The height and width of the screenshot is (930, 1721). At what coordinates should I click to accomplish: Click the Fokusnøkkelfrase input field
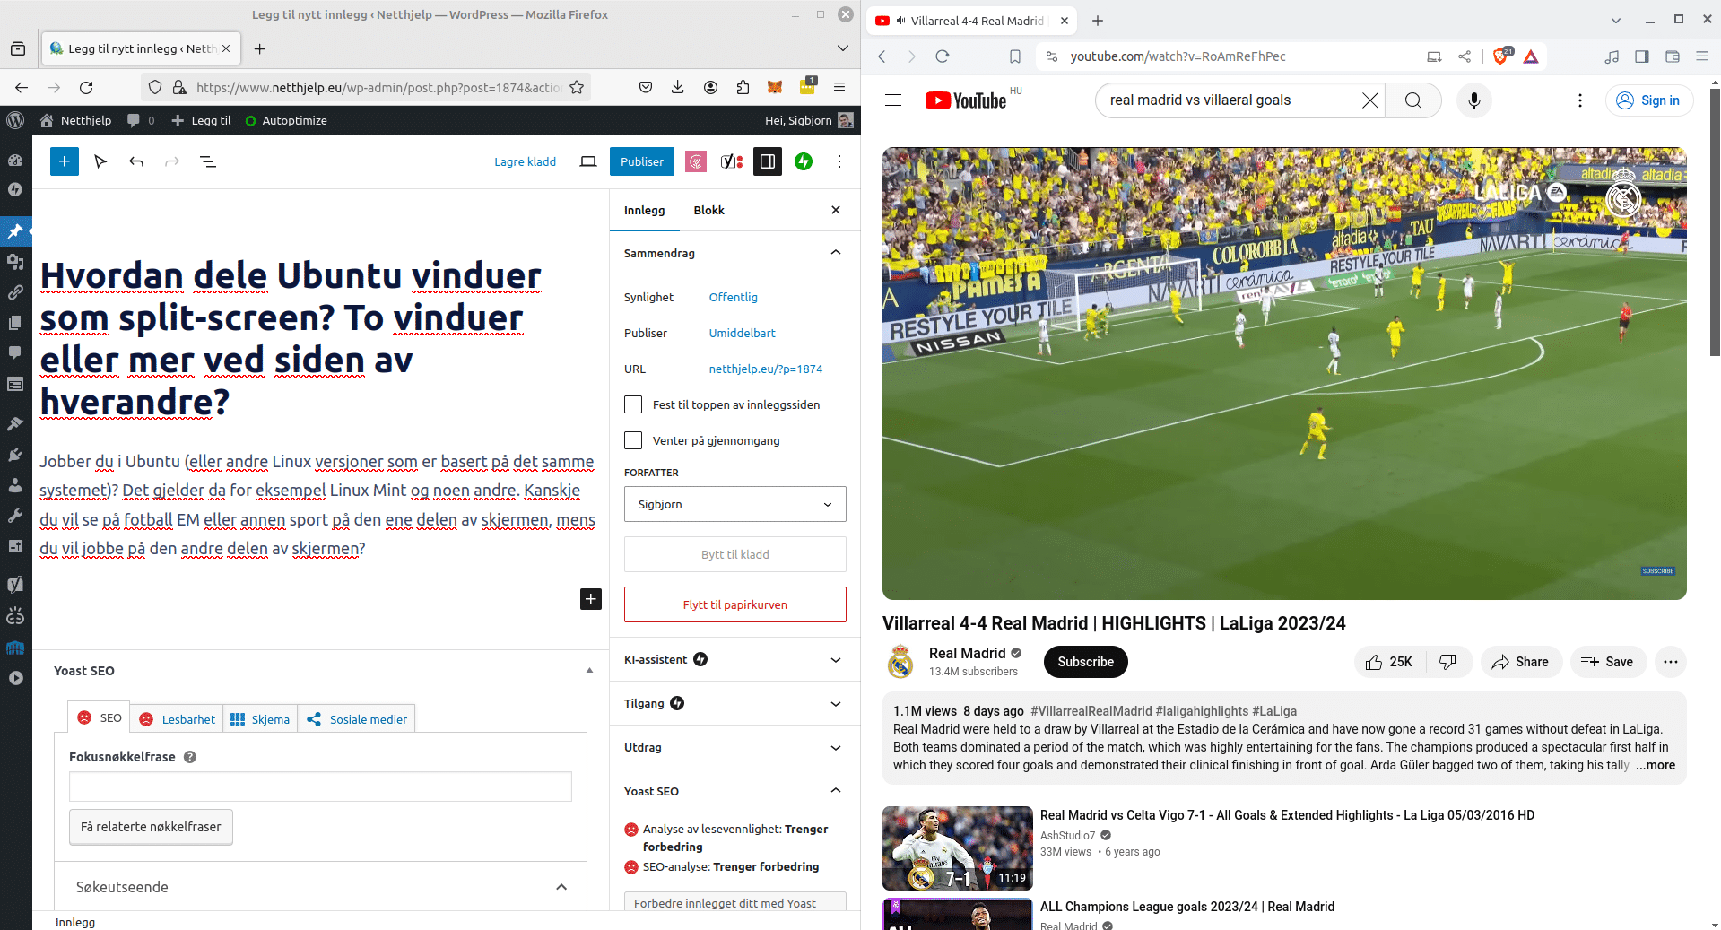tap(320, 787)
